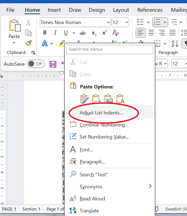The height and width of the screenshot is (216, 187).
Task: Sort the text A to Z
Action: tap(175, 44)
